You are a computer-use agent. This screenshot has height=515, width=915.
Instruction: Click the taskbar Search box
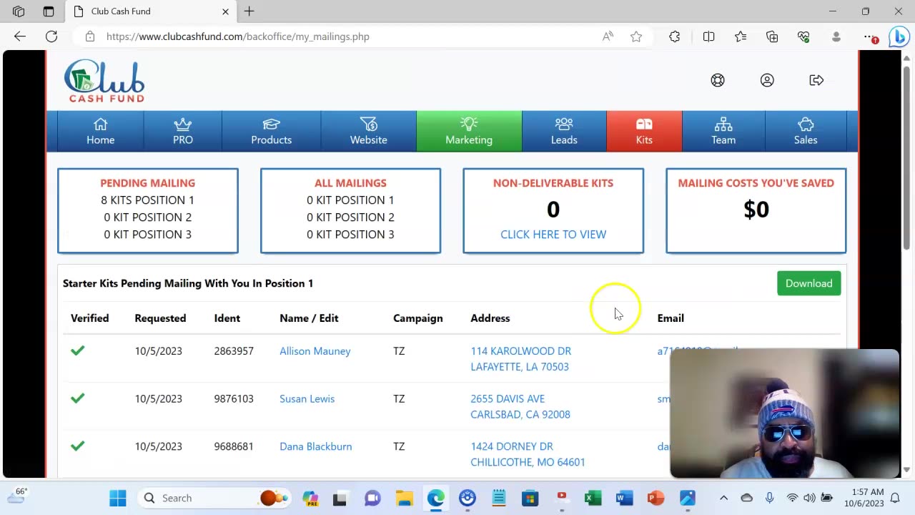pyautogui.click(x=214, y=498)
